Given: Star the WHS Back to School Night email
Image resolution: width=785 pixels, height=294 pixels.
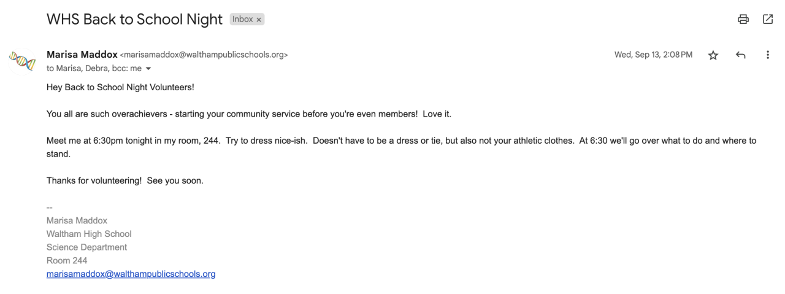Looking at the screenshot, I should tap(713, 55).
